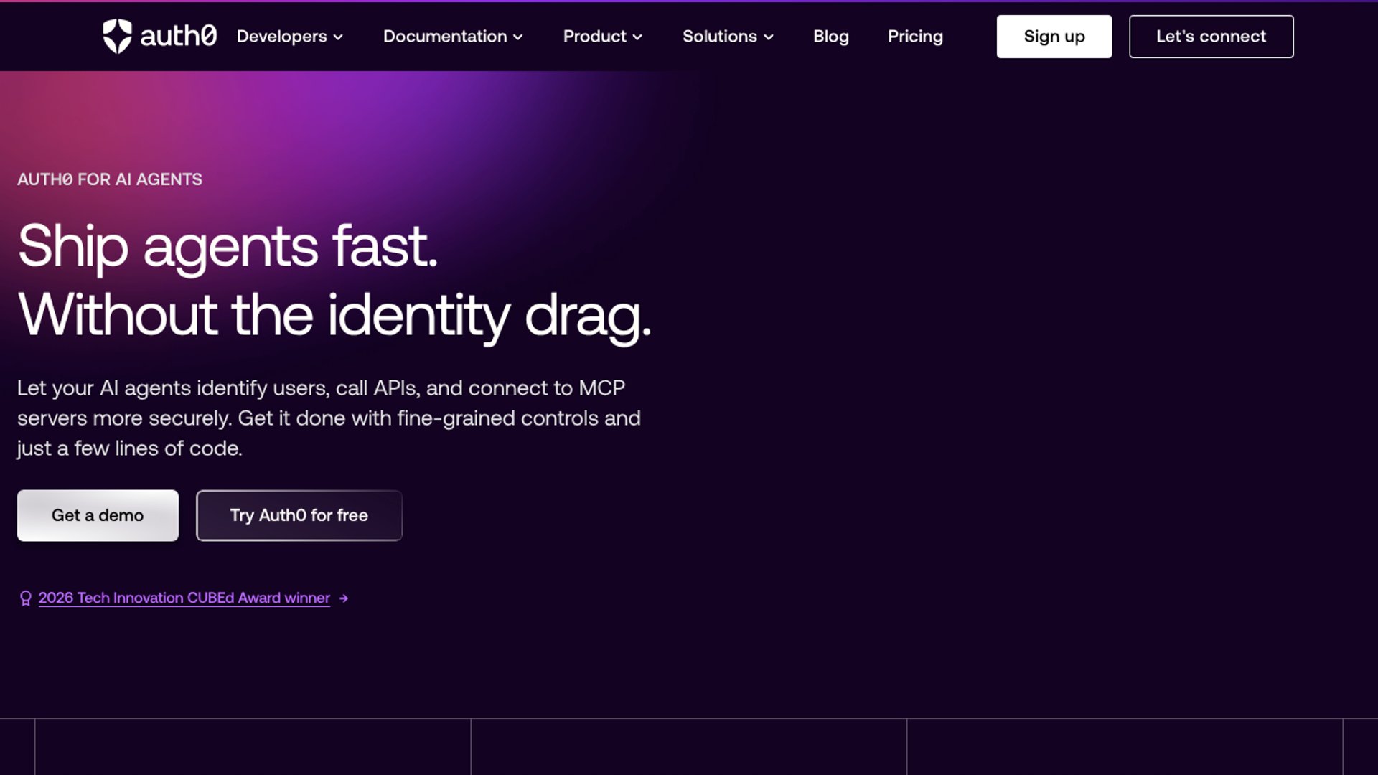Open the Documentation dropdown menu
Image resolution: width=1378 pixels, height=775 pixels.
point(453,37)
